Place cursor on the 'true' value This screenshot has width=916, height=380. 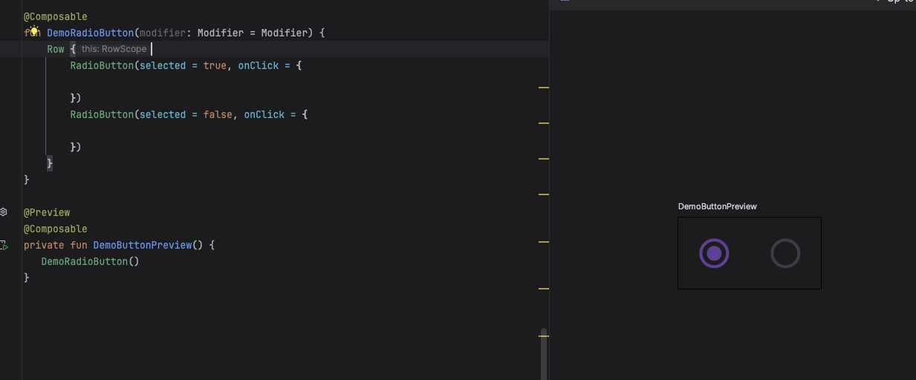(x=215, y=65)
